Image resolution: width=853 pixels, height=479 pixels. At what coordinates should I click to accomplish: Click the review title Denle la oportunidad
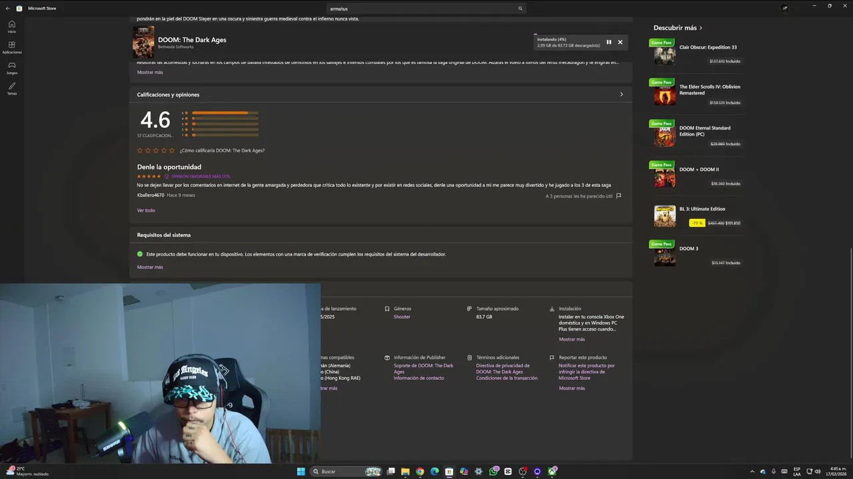click(169, 167)
